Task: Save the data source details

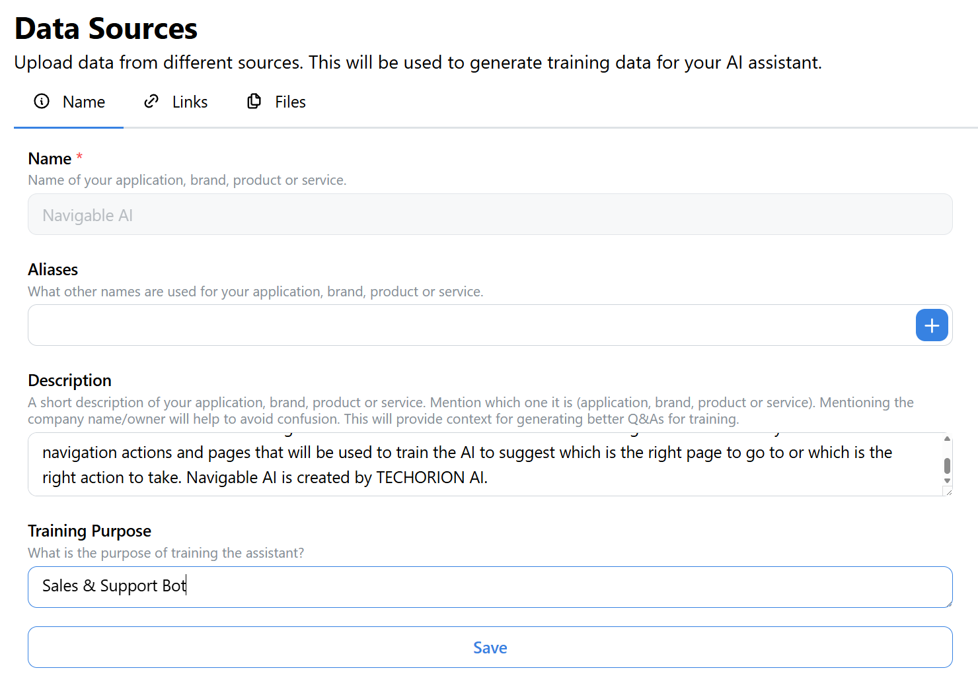Action: [x=490, y=647]
